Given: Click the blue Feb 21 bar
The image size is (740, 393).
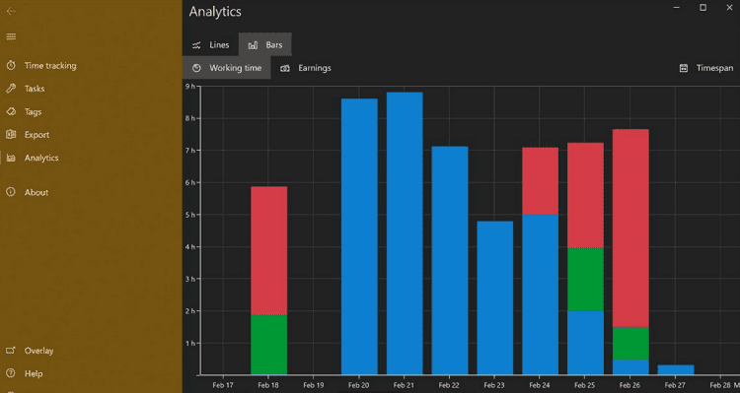Looking at the screenshot, I should click(405, 233).
